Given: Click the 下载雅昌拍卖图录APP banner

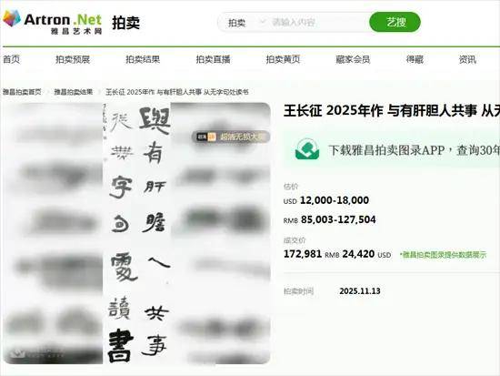Looking at the screenshot, I should 392,149.
